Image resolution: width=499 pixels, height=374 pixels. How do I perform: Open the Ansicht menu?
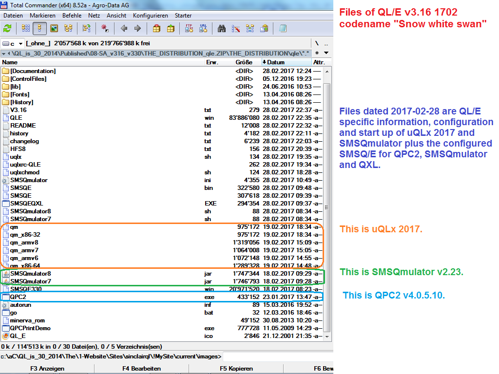pyautogui.click(x=116, y=16)
